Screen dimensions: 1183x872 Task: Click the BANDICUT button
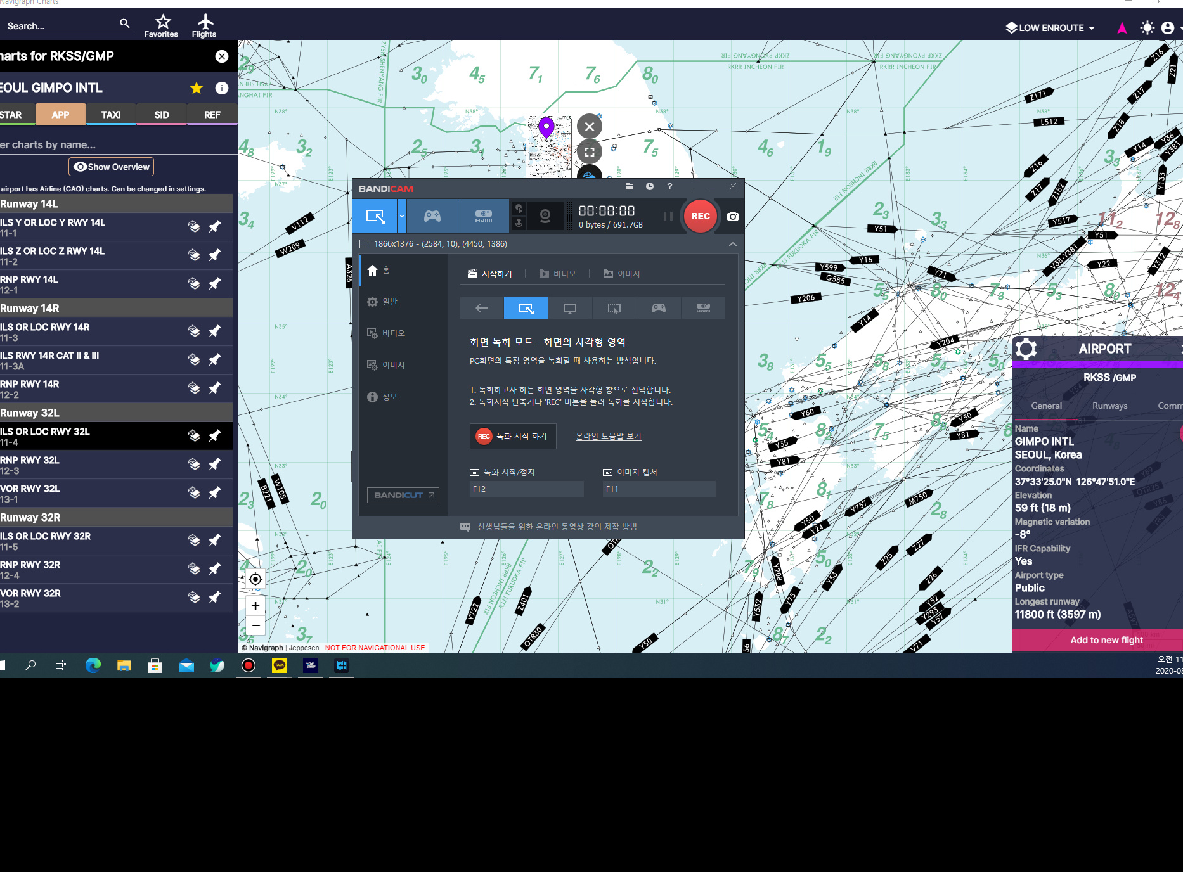(x=403, y=496)
